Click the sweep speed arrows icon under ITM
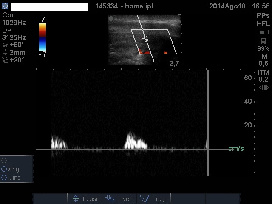This screenshot has width=272, height=204. coord(263,88)
